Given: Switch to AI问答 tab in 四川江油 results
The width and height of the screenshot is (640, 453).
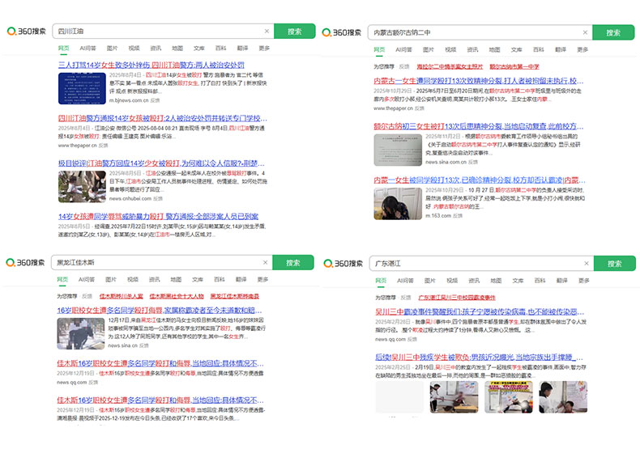Looking at the screenshot, I should (87, 48).
